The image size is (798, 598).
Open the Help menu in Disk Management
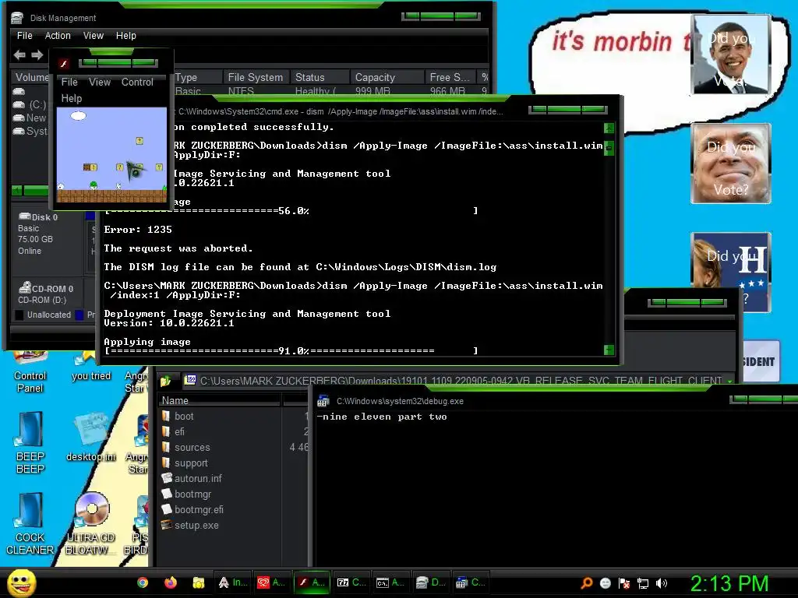[x=125, y=36]
